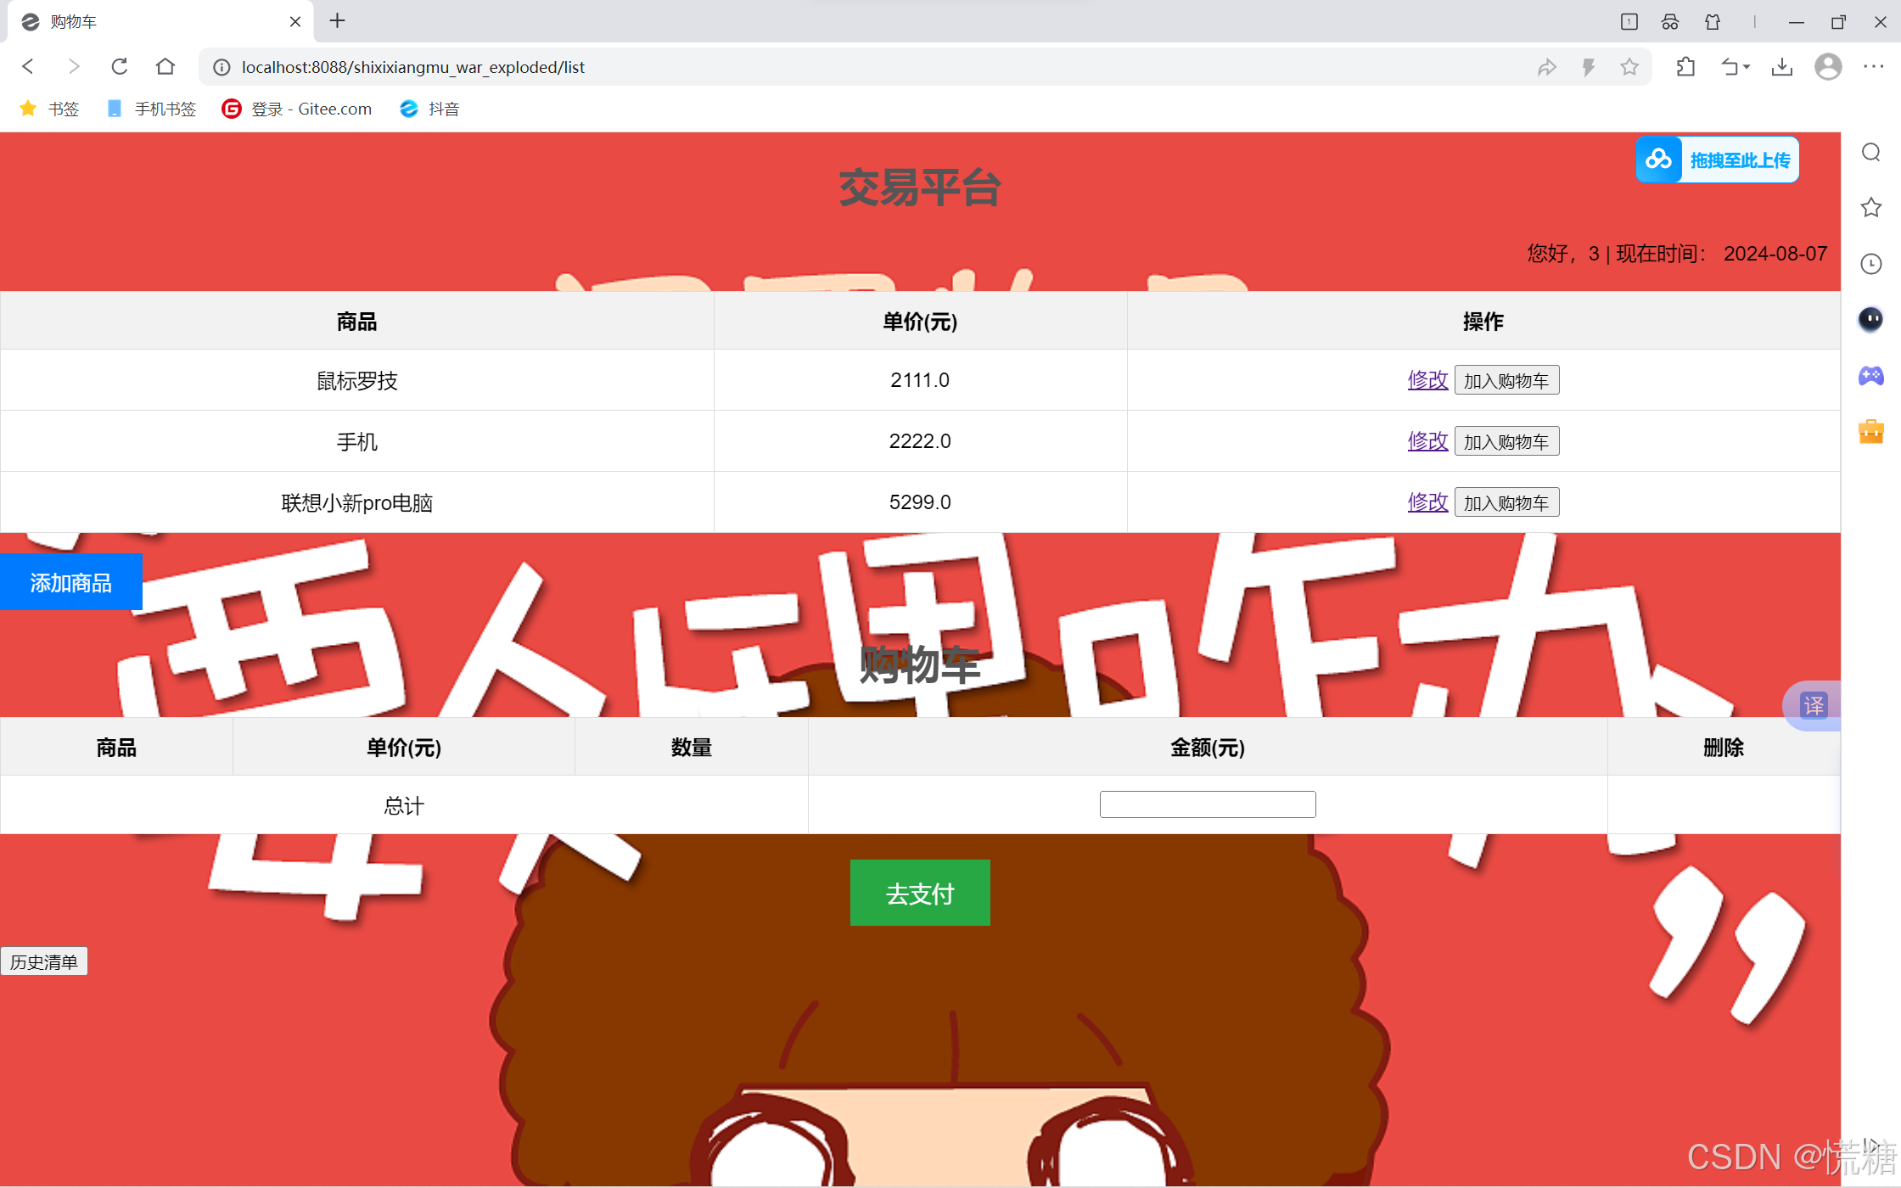Open the tab count indicator icon

point(1629,22)
